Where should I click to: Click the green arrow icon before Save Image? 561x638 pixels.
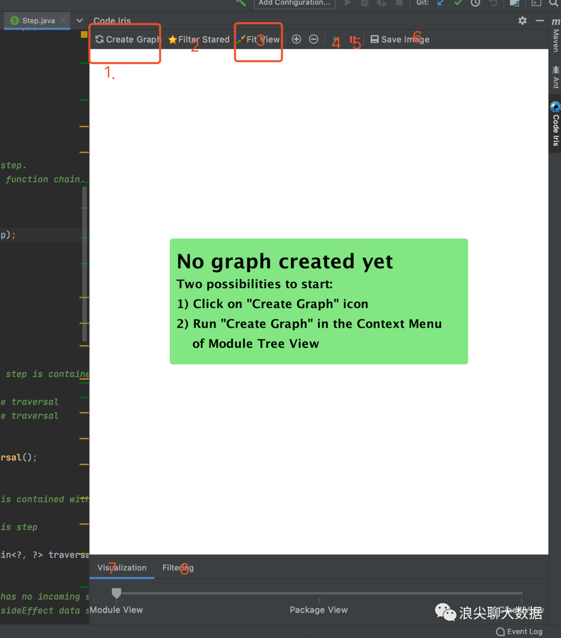coord(336,40)
